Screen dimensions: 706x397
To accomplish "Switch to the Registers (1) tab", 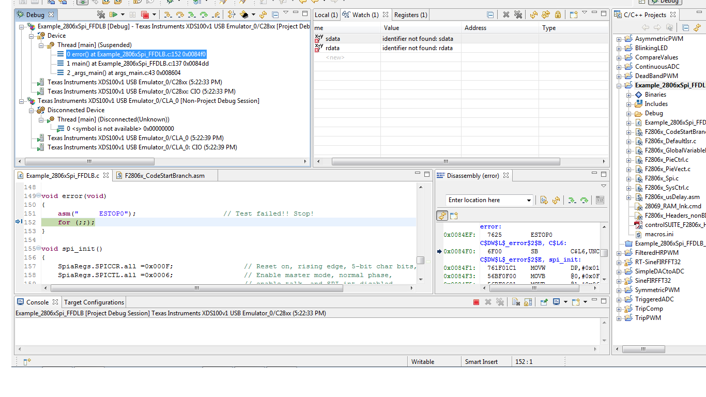I will click(410, 14).
